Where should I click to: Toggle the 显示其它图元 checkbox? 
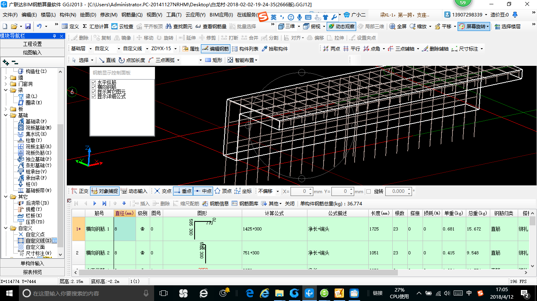pos(94,92)
